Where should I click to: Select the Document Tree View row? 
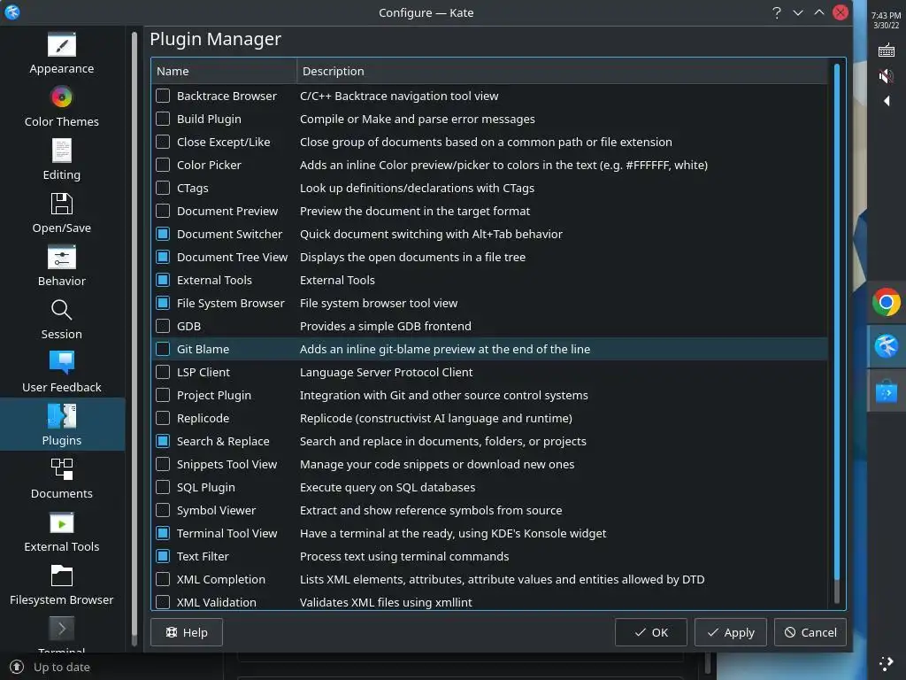coord(489,257)
